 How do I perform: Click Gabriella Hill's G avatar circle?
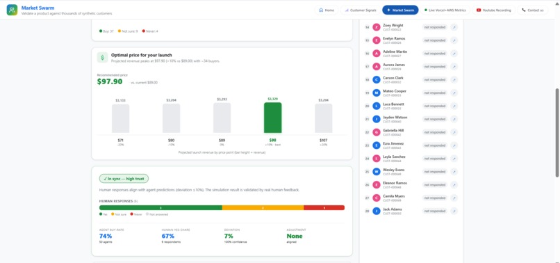coord(377,132)
